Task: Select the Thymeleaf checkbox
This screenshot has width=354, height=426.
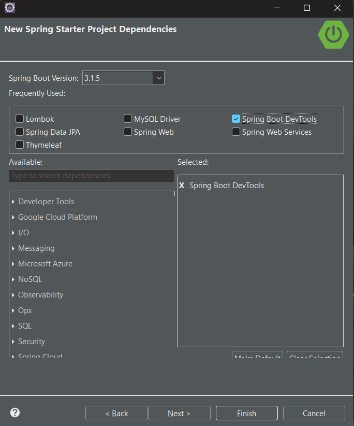Action: coord(20,145)
